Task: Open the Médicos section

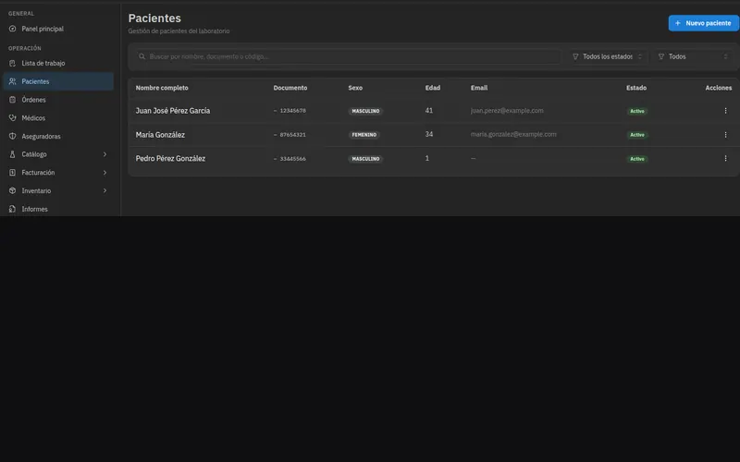Action: click(58, 118)
